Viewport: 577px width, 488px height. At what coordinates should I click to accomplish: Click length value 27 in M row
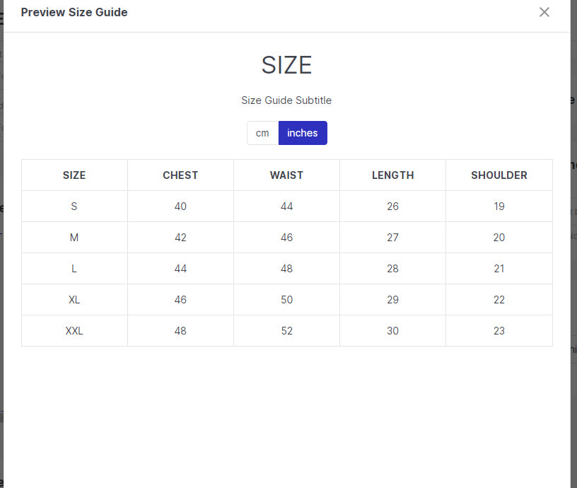(x=392, y=238)
